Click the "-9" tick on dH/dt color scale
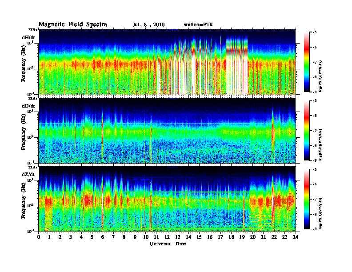Image resolution: width=352 pixels, height=272 pixels. click(314, 92)
